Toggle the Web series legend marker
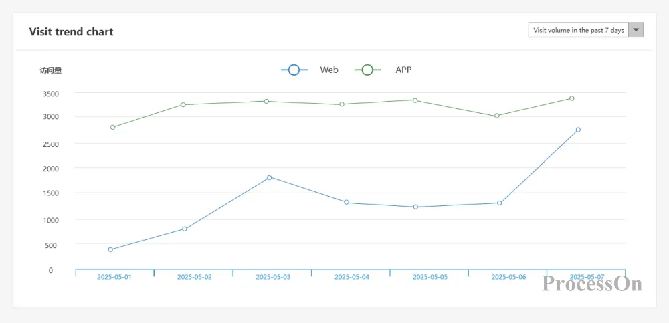This screenshot has width=669, height=323. [294, 70]
